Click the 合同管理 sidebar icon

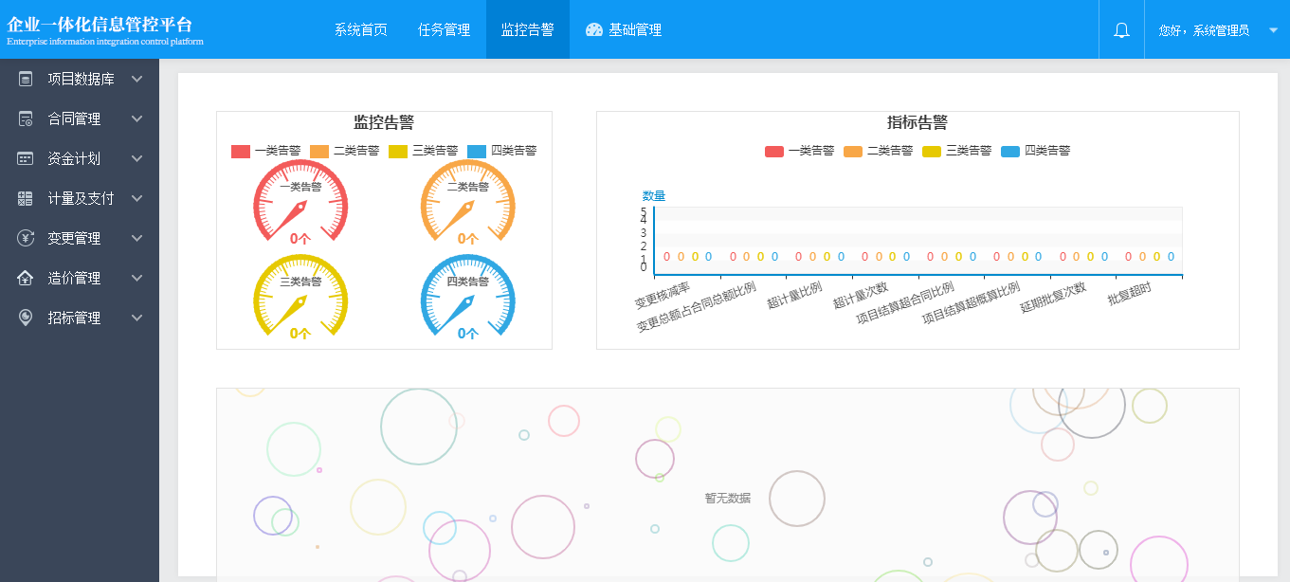(26, 118)
